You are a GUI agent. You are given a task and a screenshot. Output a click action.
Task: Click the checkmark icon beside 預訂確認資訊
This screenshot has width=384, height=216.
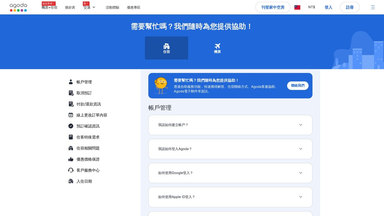[71, 126]
